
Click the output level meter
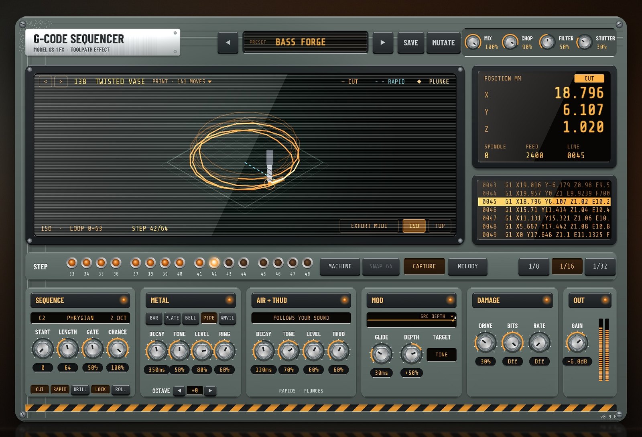tap(604, 349)
